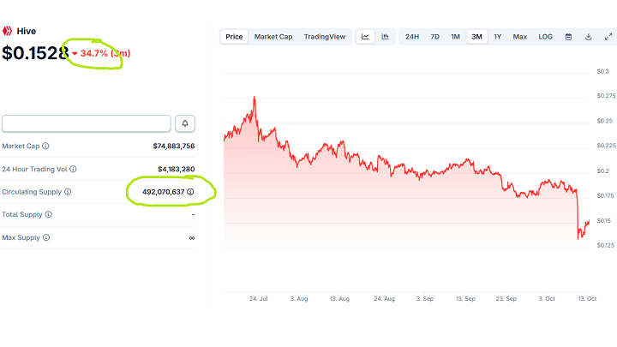Click the empty input field beside bell
This screenshot has width=617, height=347.
pos(86,123)
